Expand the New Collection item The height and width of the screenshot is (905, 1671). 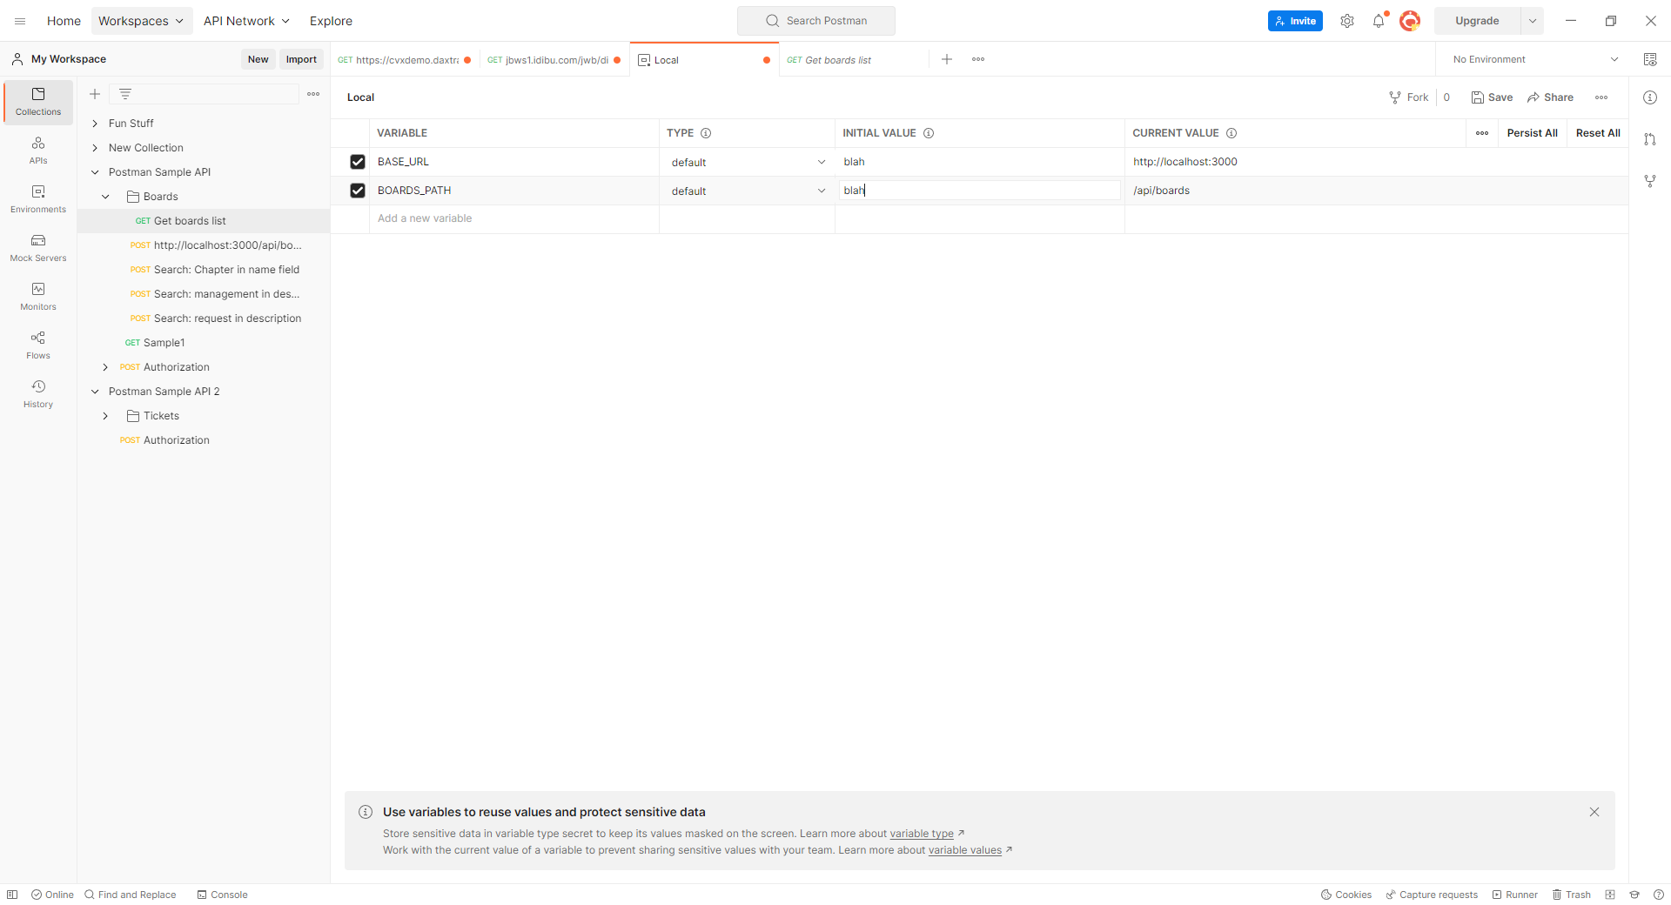point(95,148)
